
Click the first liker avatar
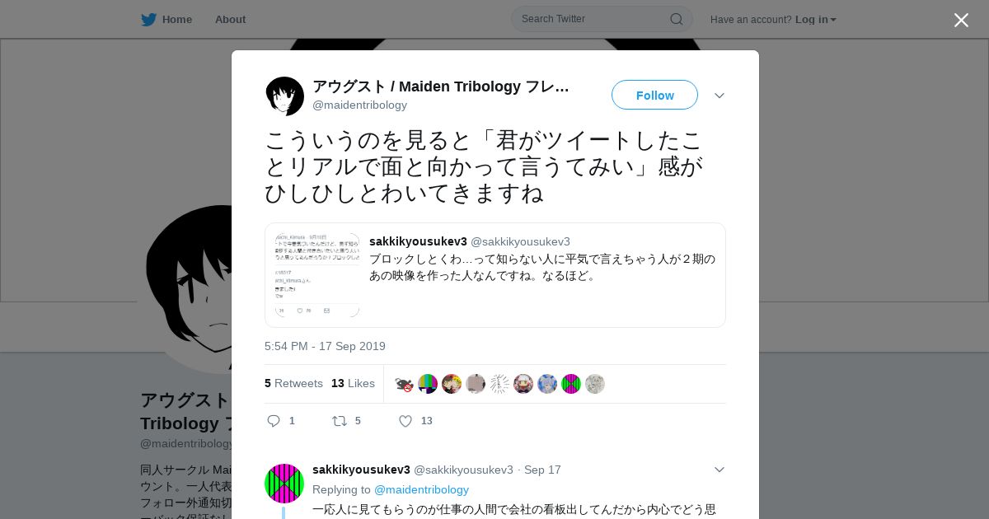point(404,384)
